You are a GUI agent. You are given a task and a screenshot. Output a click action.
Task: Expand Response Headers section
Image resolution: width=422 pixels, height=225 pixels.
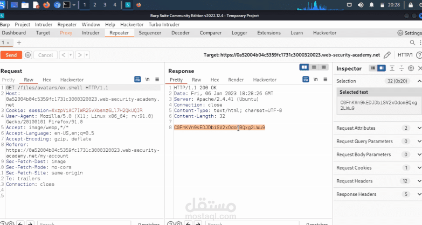pos(419,194)
